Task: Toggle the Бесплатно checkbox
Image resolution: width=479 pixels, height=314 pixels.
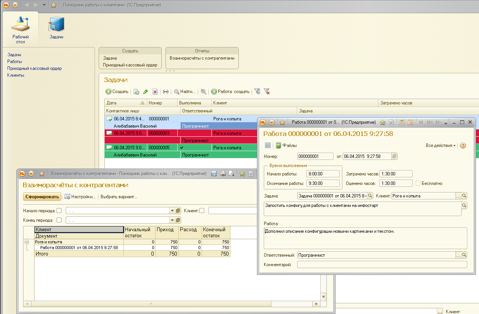Action: [x=418, y=183]
